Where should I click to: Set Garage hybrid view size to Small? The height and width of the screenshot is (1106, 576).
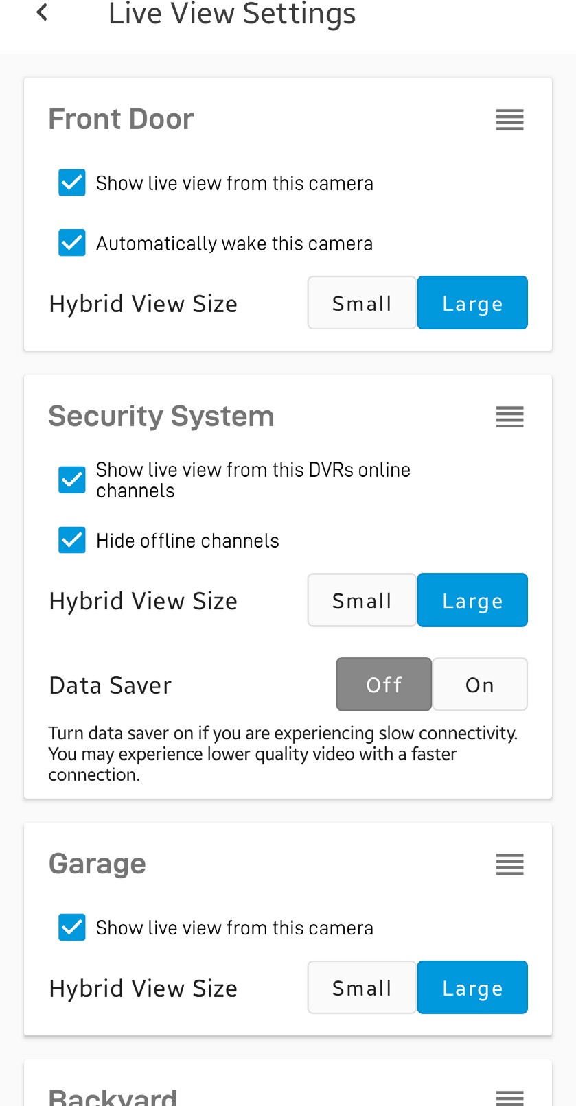click(362, 988)
